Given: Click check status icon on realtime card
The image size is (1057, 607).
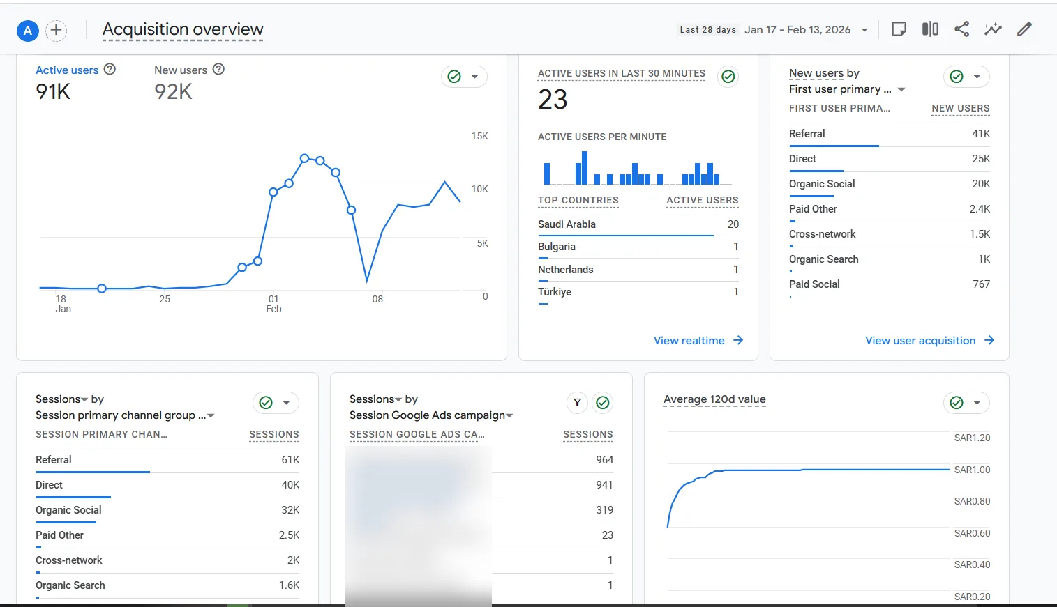Looking at the screenshot, I should [728, 76].
